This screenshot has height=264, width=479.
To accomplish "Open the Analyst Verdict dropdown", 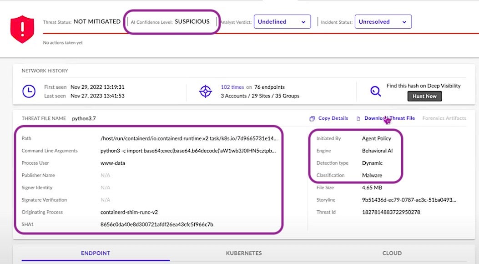I will (x=282, y=22).
